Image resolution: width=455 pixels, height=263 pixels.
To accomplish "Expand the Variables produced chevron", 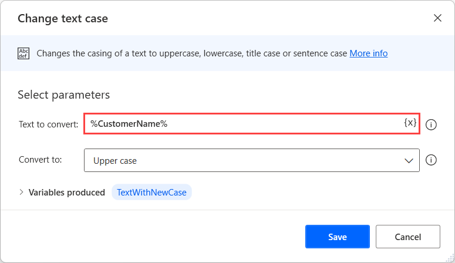I will click(x=22, y=192).
